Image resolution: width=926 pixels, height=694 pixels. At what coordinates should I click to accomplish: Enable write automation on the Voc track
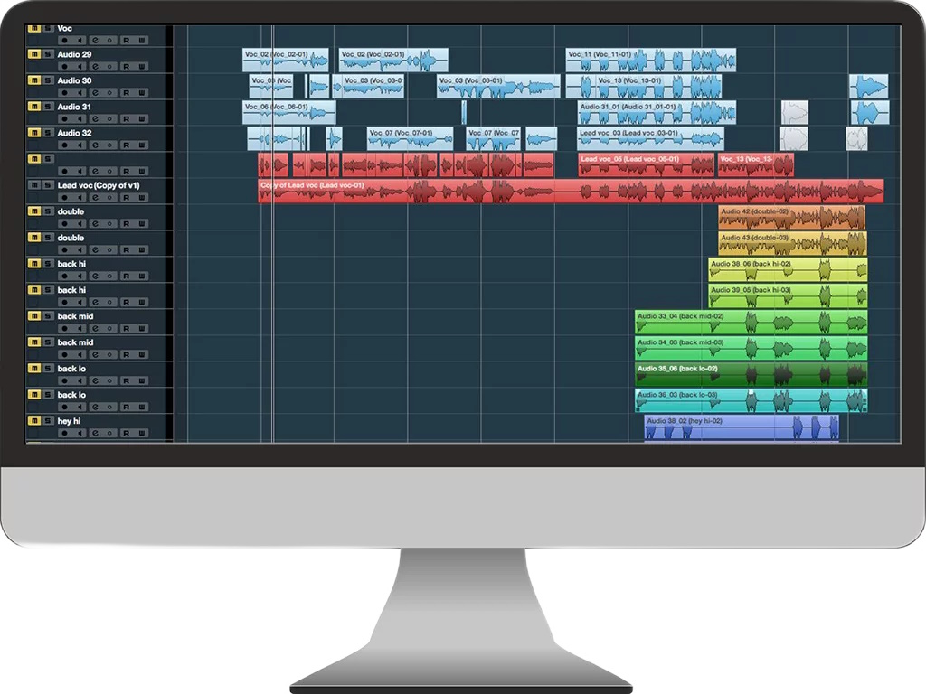pos(142,40)
